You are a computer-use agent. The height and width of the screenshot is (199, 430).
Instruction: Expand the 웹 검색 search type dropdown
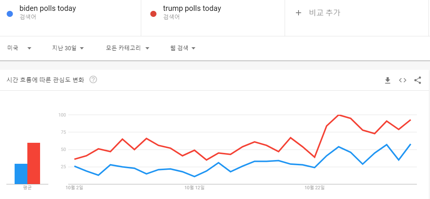183,48
